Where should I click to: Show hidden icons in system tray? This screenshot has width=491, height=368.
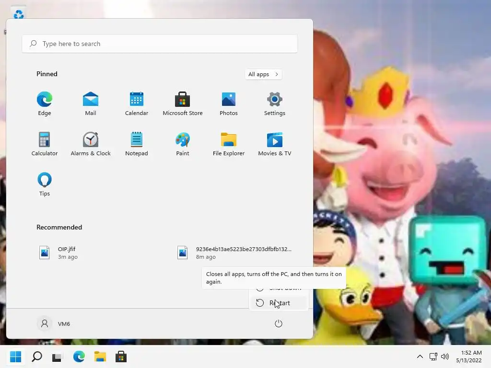pyautogui.click(x=420, y=356)
